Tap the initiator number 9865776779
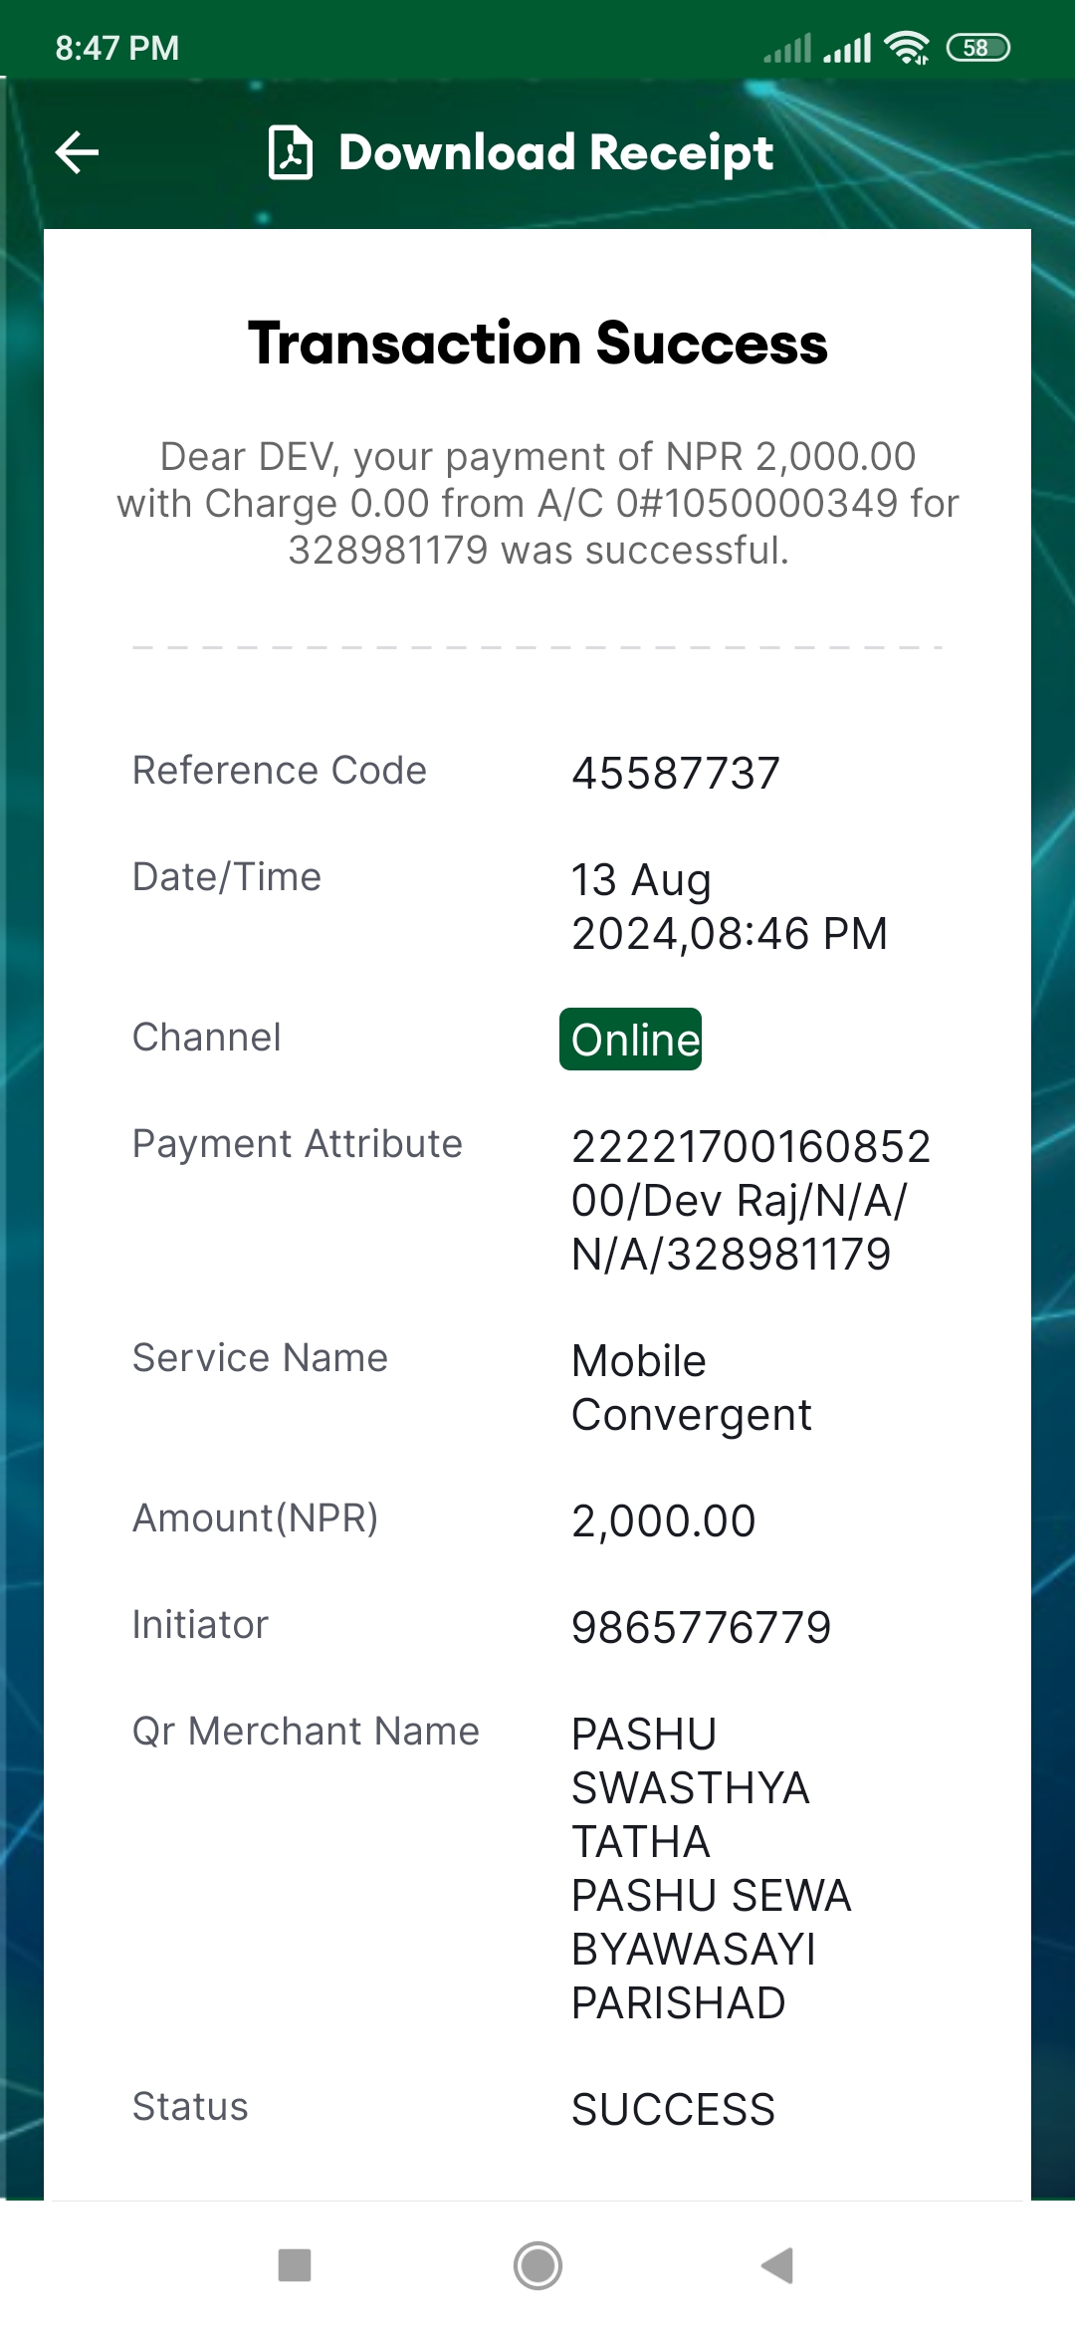Viewport: 1075px width, 2330px height. pyautogui.click(x=701, y=1628)
